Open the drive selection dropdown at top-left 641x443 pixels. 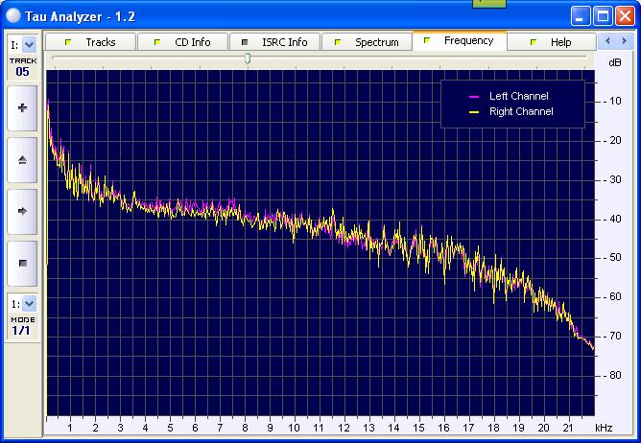[28, 44]
